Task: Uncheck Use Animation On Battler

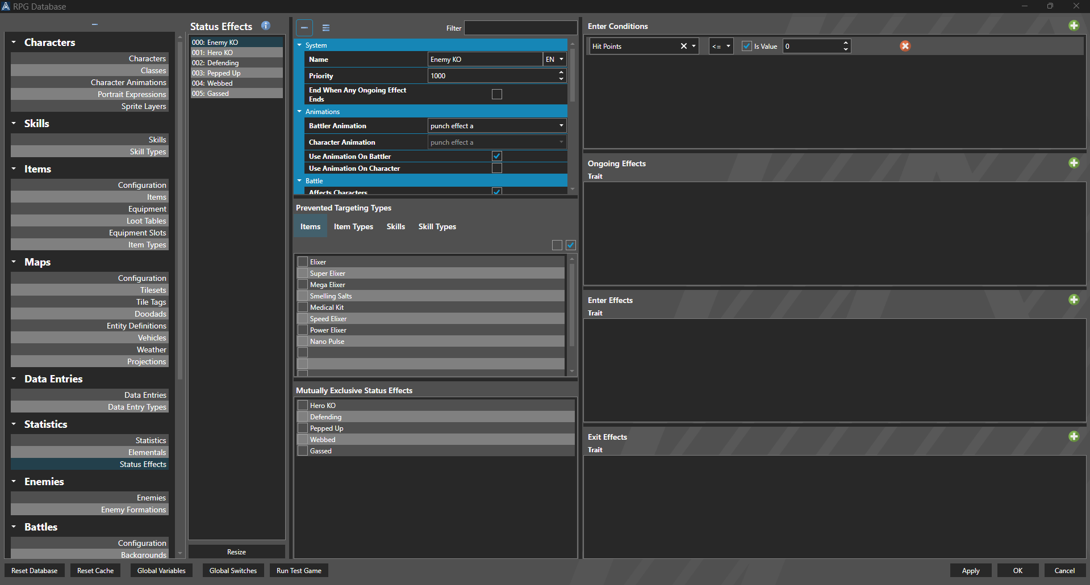Action: [x=496, y=155]
